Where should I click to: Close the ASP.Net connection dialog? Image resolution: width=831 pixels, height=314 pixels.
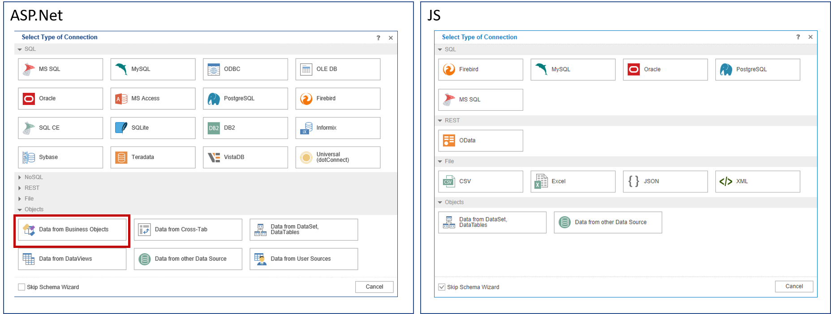point(391,38)
